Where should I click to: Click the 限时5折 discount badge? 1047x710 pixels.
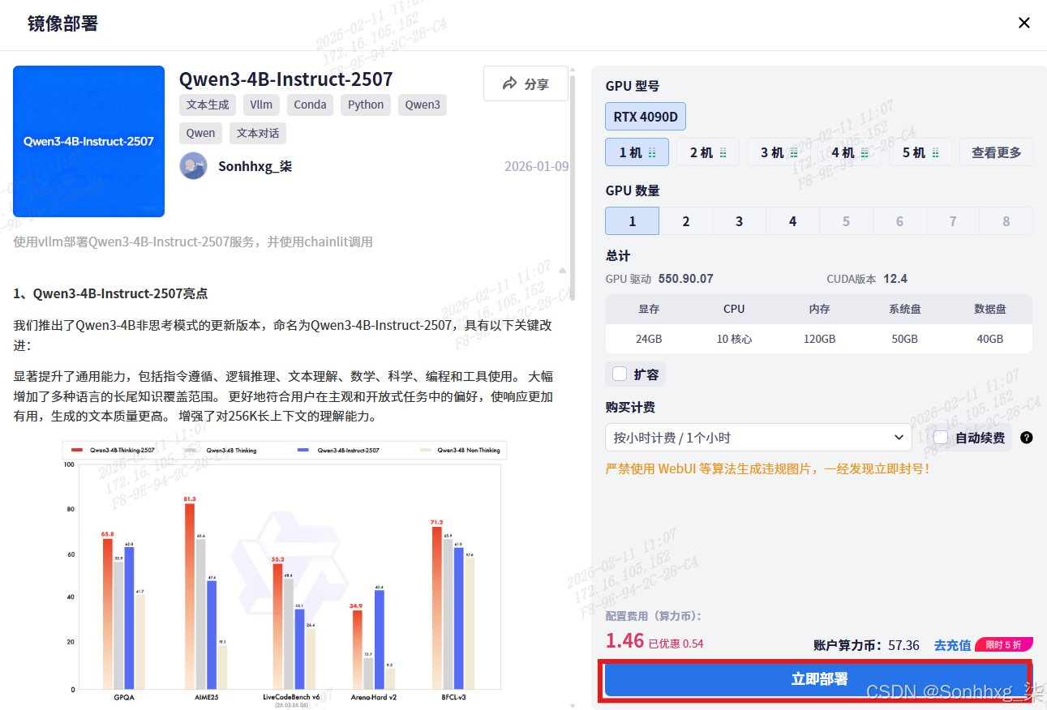pyautogui.click(x=1003, y=644)
